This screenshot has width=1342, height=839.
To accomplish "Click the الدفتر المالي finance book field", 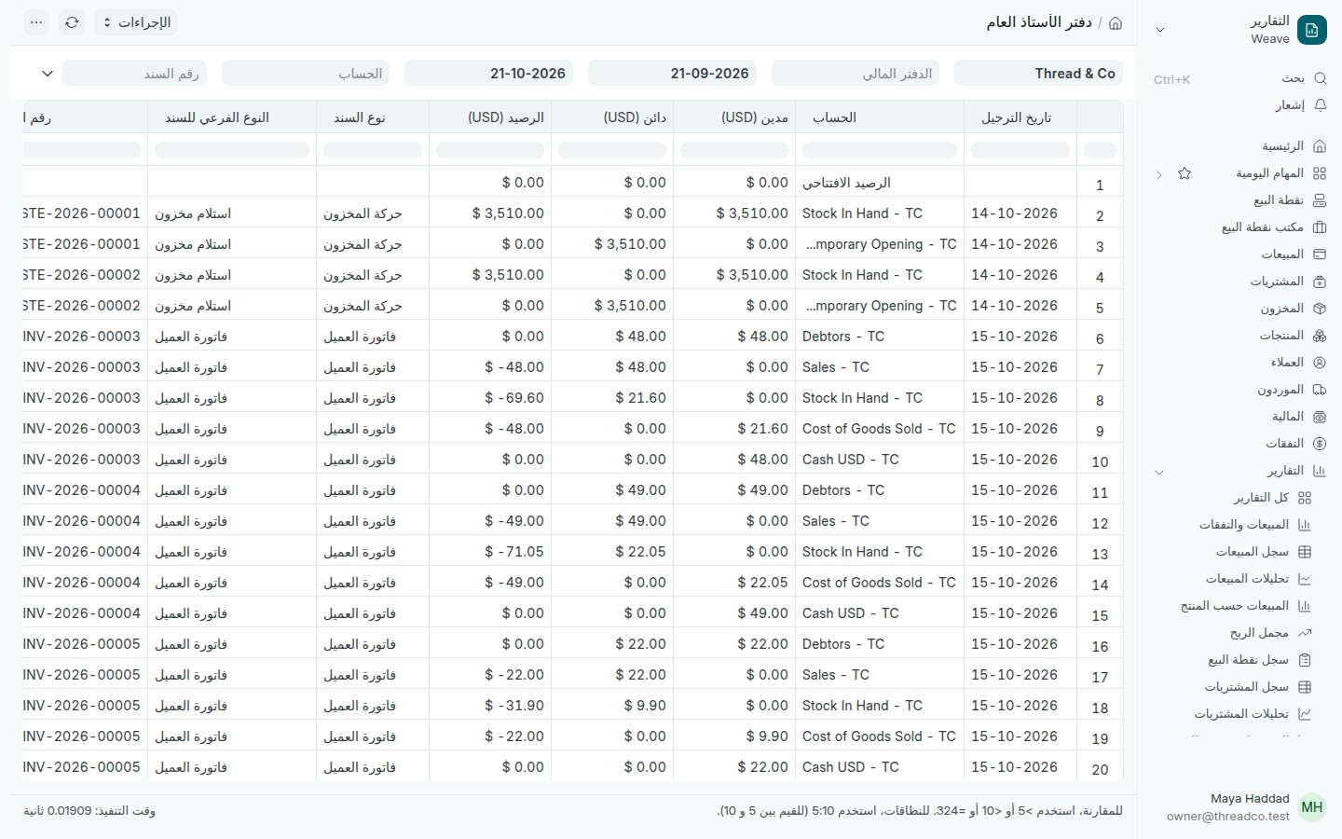I will pos(856,74).
